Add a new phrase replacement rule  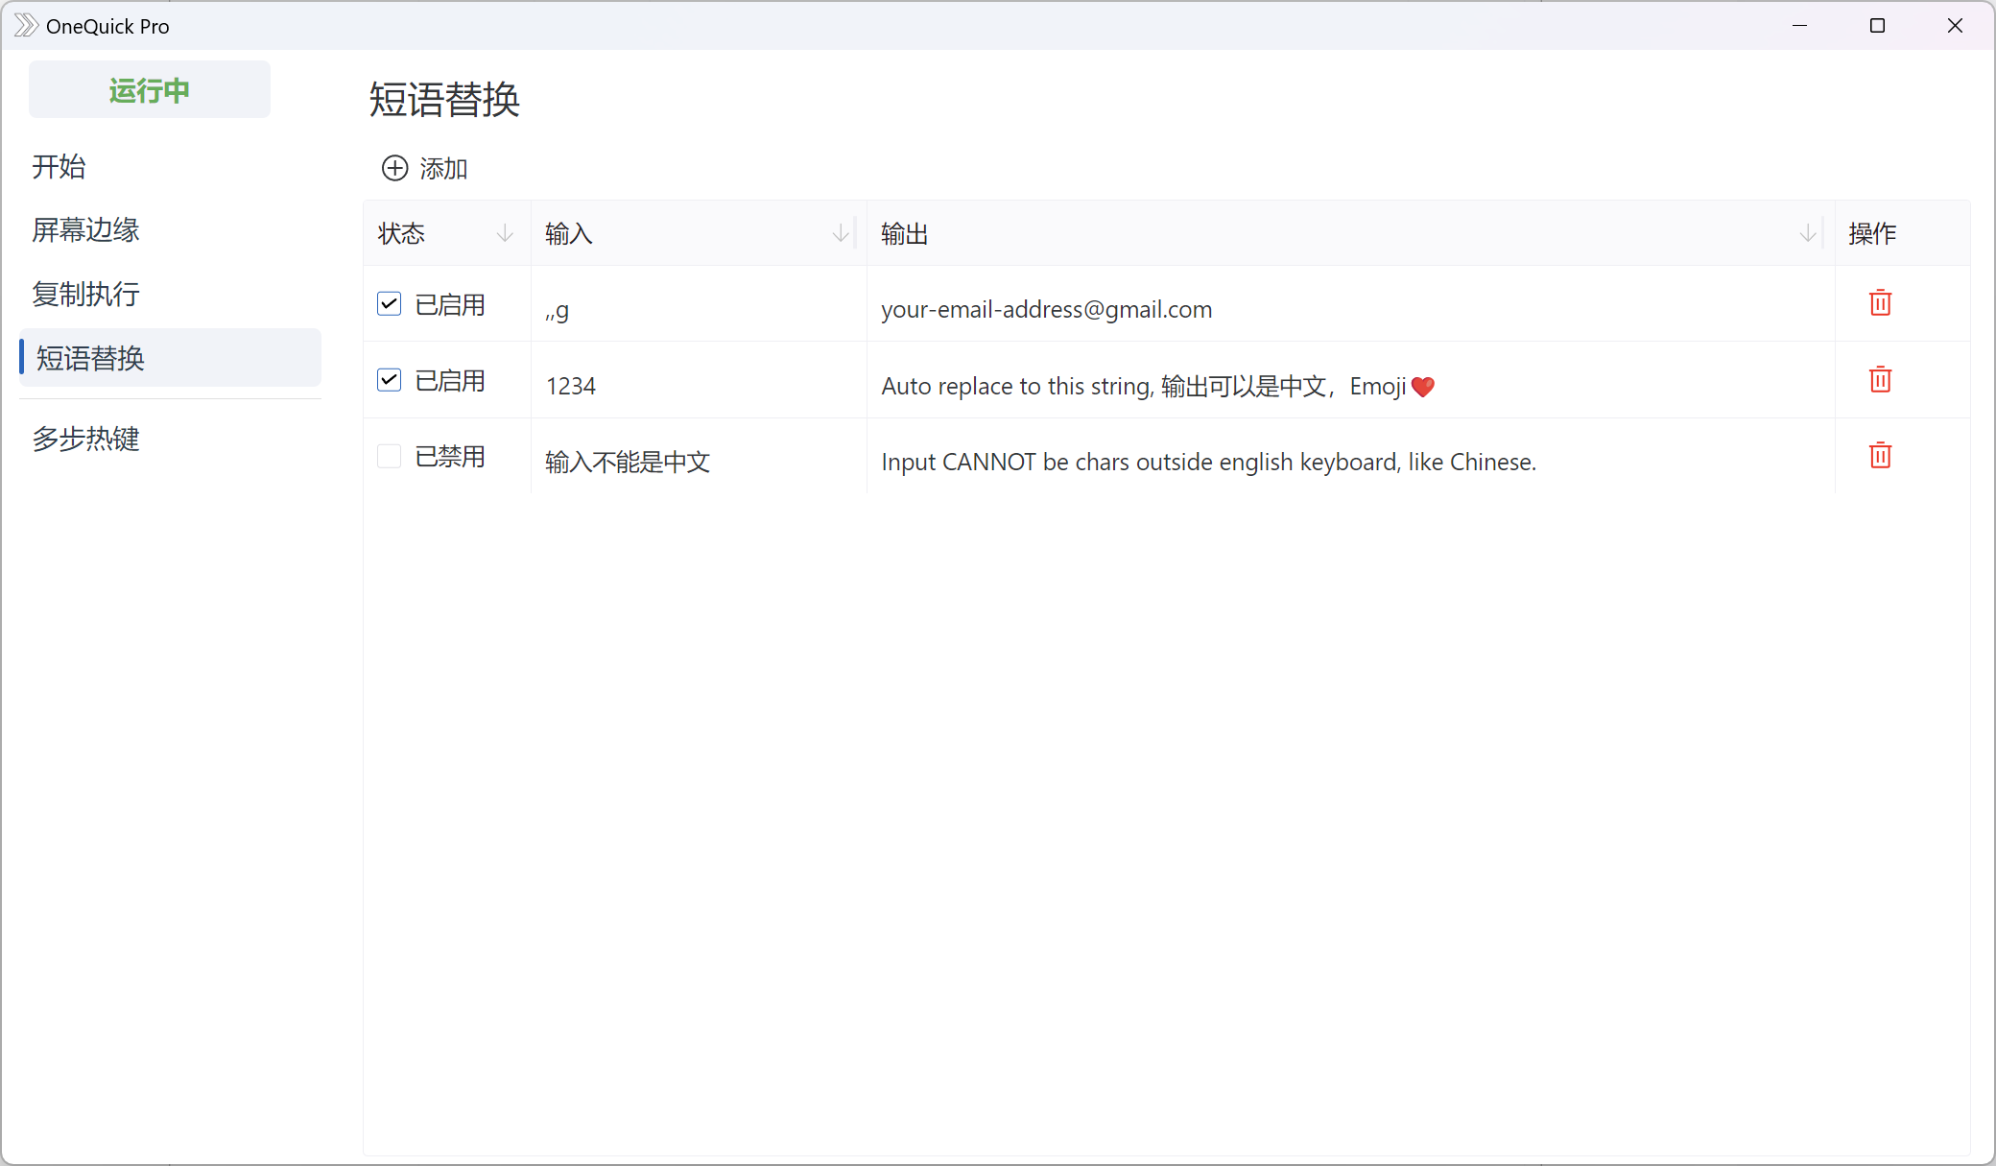pyautogui.click(x=425, y=168)
